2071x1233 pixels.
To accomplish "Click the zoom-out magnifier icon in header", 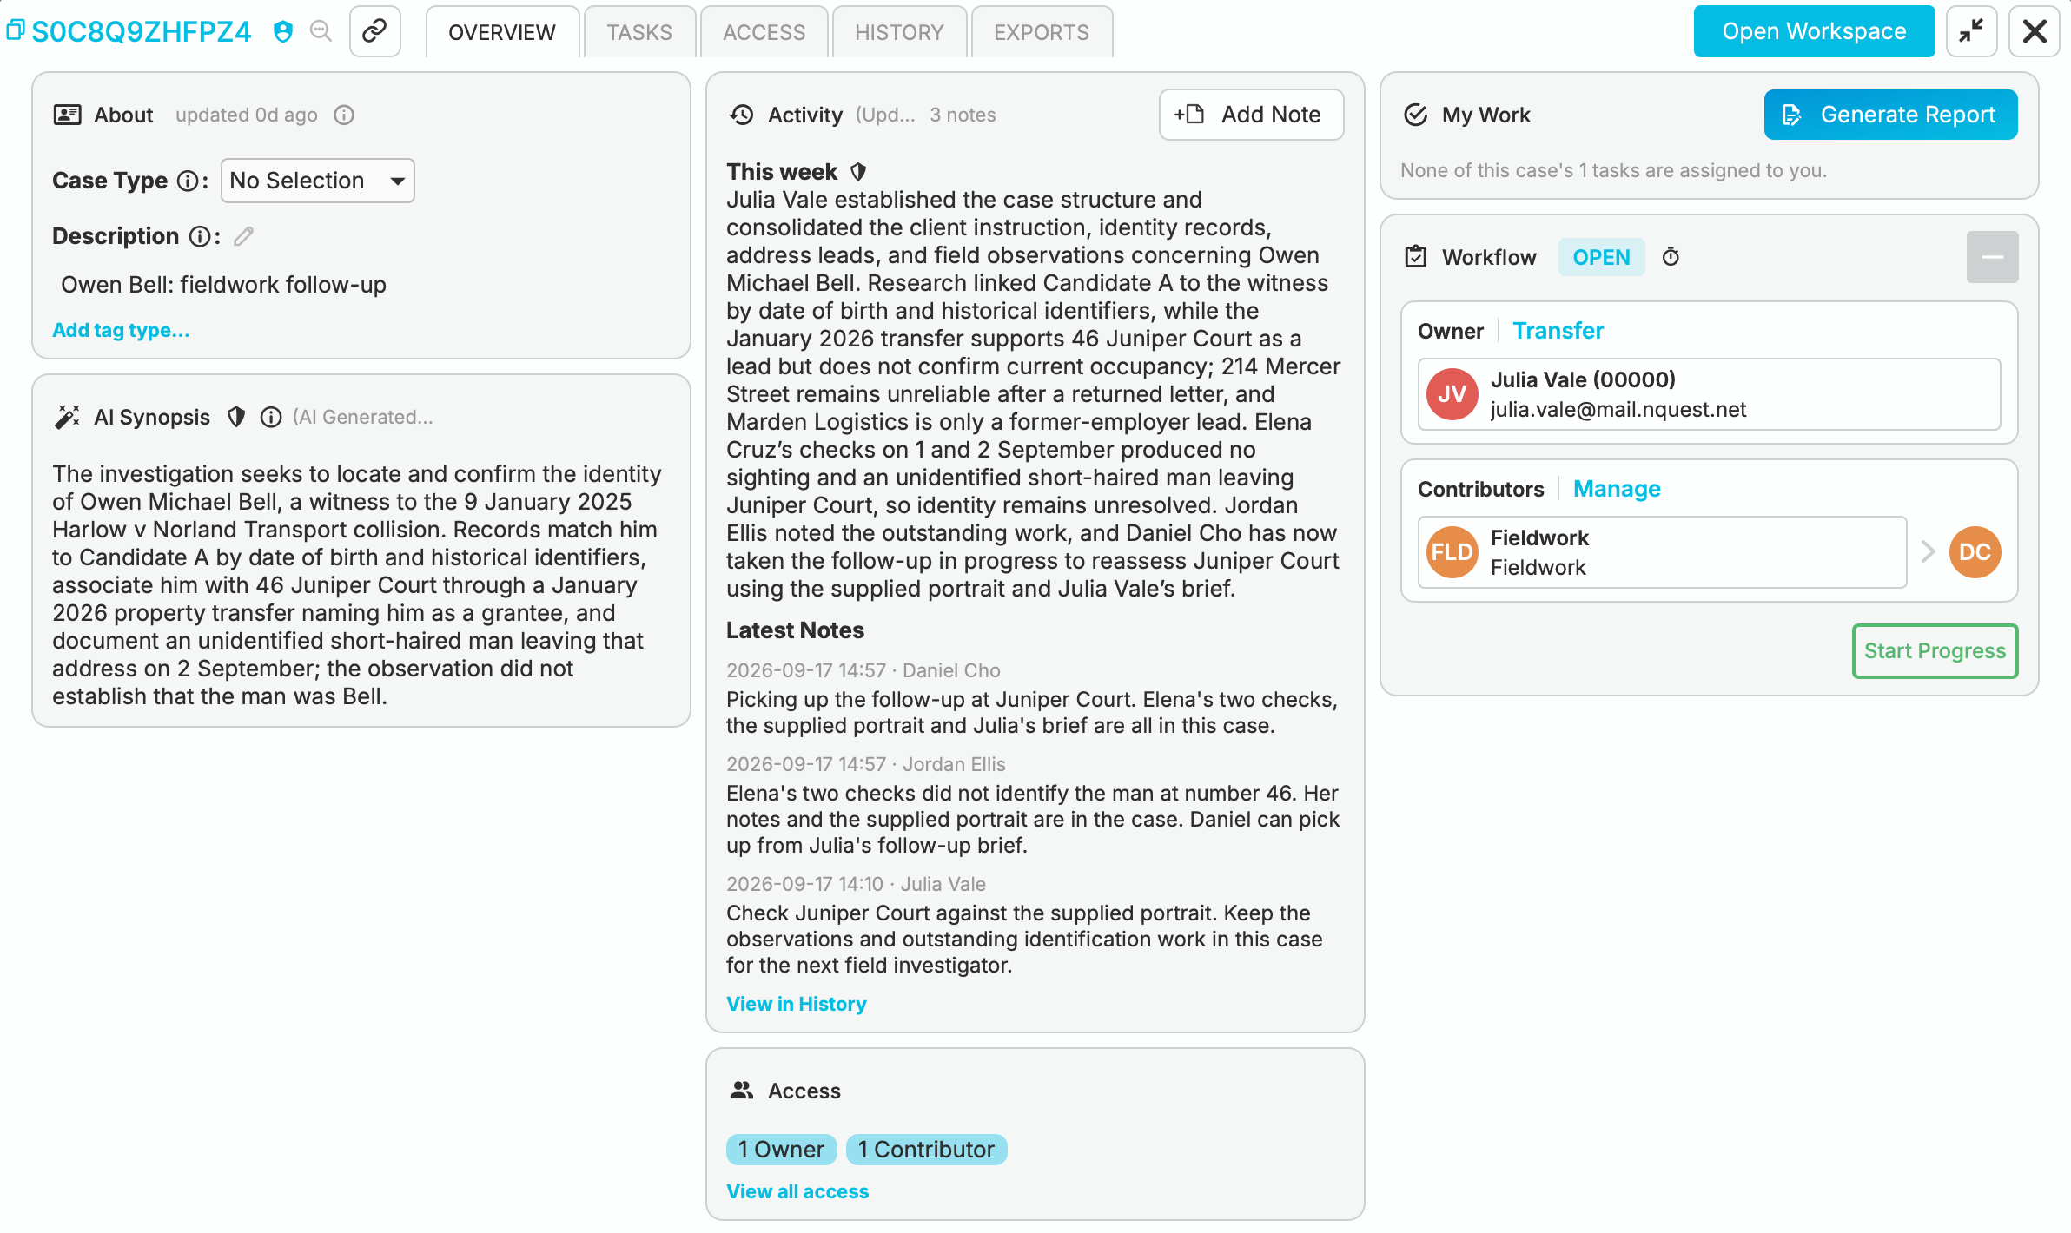I will pos(321,32).
